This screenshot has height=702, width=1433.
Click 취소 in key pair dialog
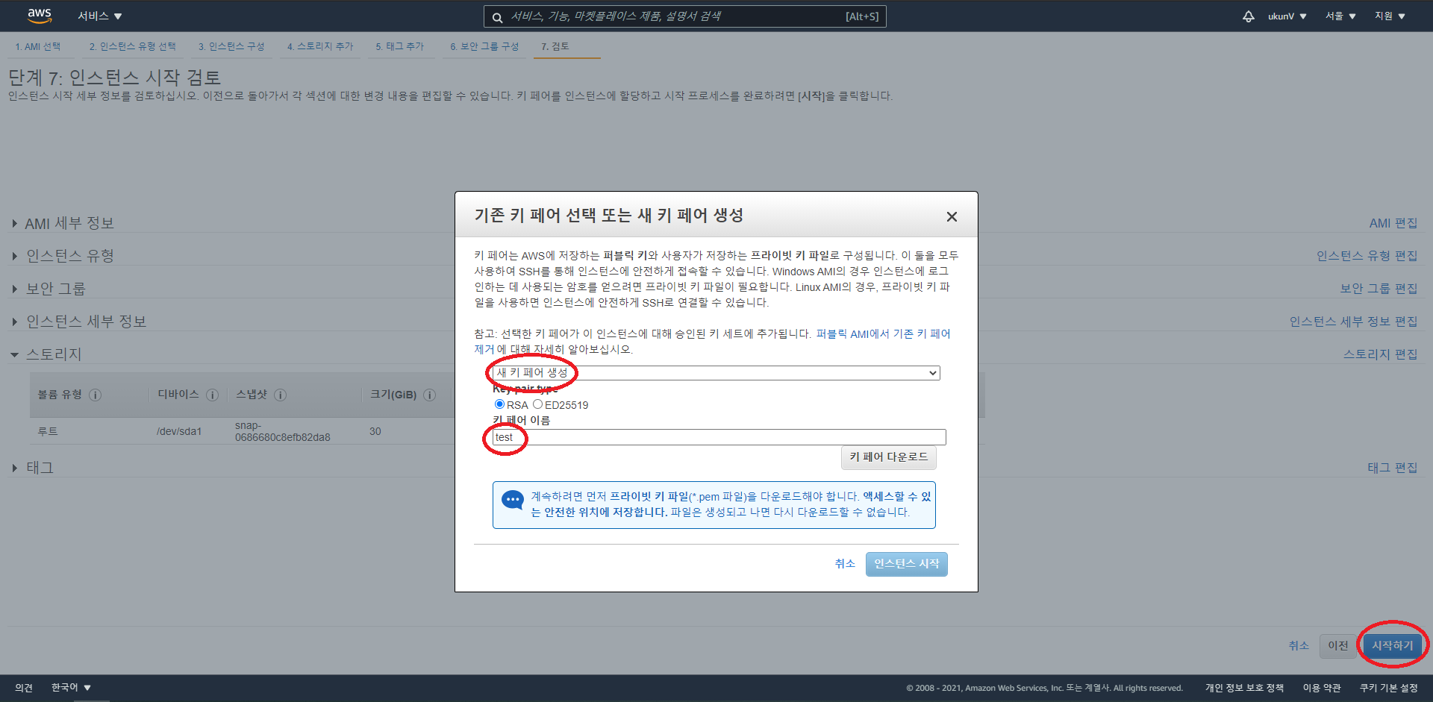(x=845, y=564)
